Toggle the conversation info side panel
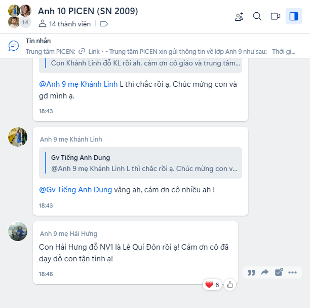The width and height of the screenshot is (310, 308). coord(294,16)
